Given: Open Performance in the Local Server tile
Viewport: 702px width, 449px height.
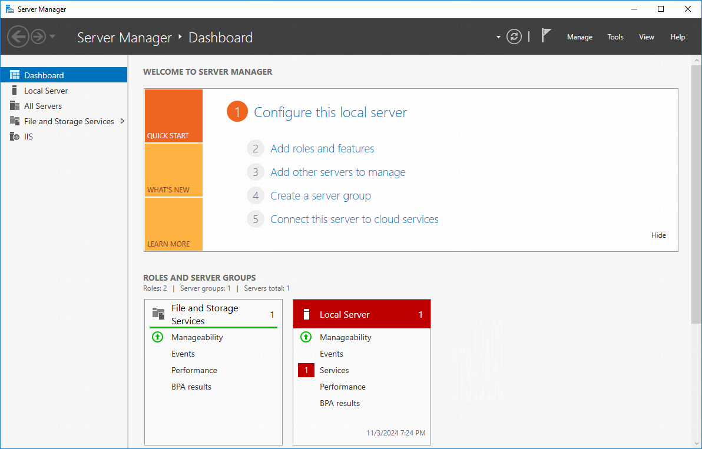Looking at the screenshot, I should click(x=343, y=387).
